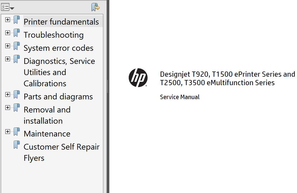The image size is (297, 193).
Task: Click the Designjet T920 title text
Action: tap(227, 78)
